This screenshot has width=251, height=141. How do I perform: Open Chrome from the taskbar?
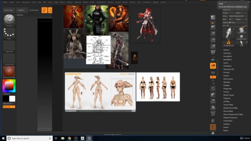point(69,138)
